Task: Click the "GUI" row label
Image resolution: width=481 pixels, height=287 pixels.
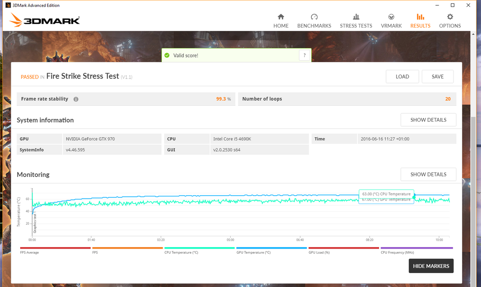Action: pyautogui.click(x=171, y=150)
